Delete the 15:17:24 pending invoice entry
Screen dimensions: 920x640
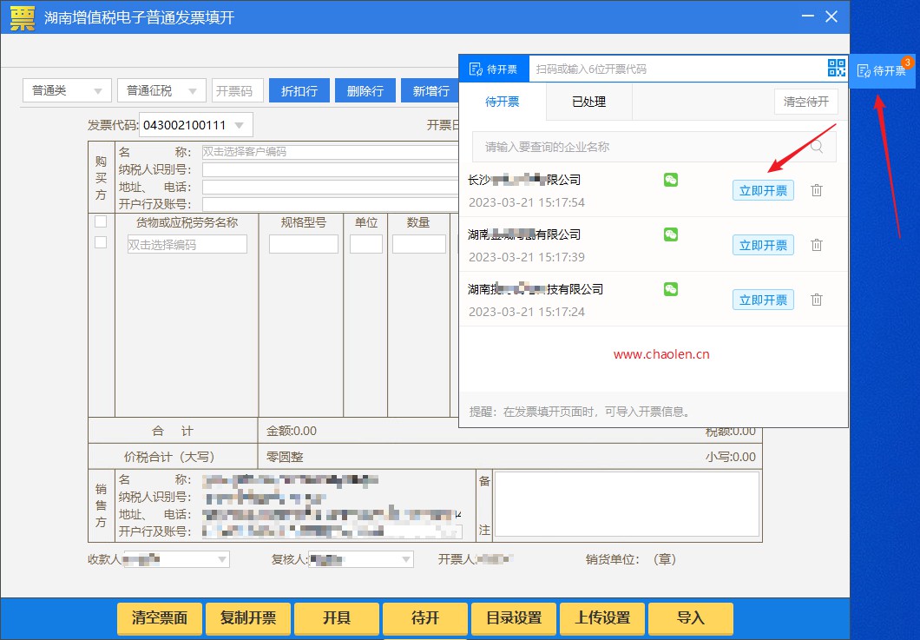[x=816, y=300]
